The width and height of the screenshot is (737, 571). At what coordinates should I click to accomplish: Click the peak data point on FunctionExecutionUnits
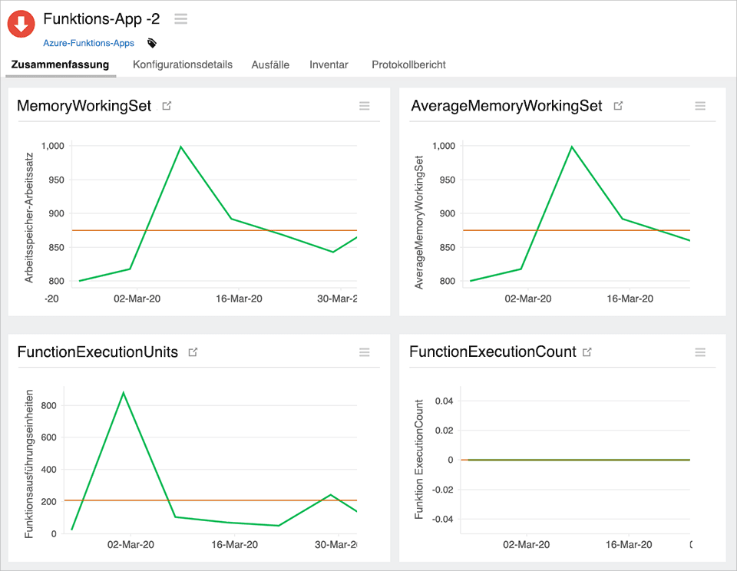coord(124,392)
